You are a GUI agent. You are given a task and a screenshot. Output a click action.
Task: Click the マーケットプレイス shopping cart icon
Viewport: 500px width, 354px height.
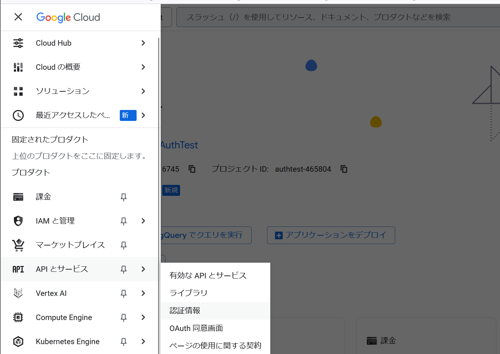point(18,245)
